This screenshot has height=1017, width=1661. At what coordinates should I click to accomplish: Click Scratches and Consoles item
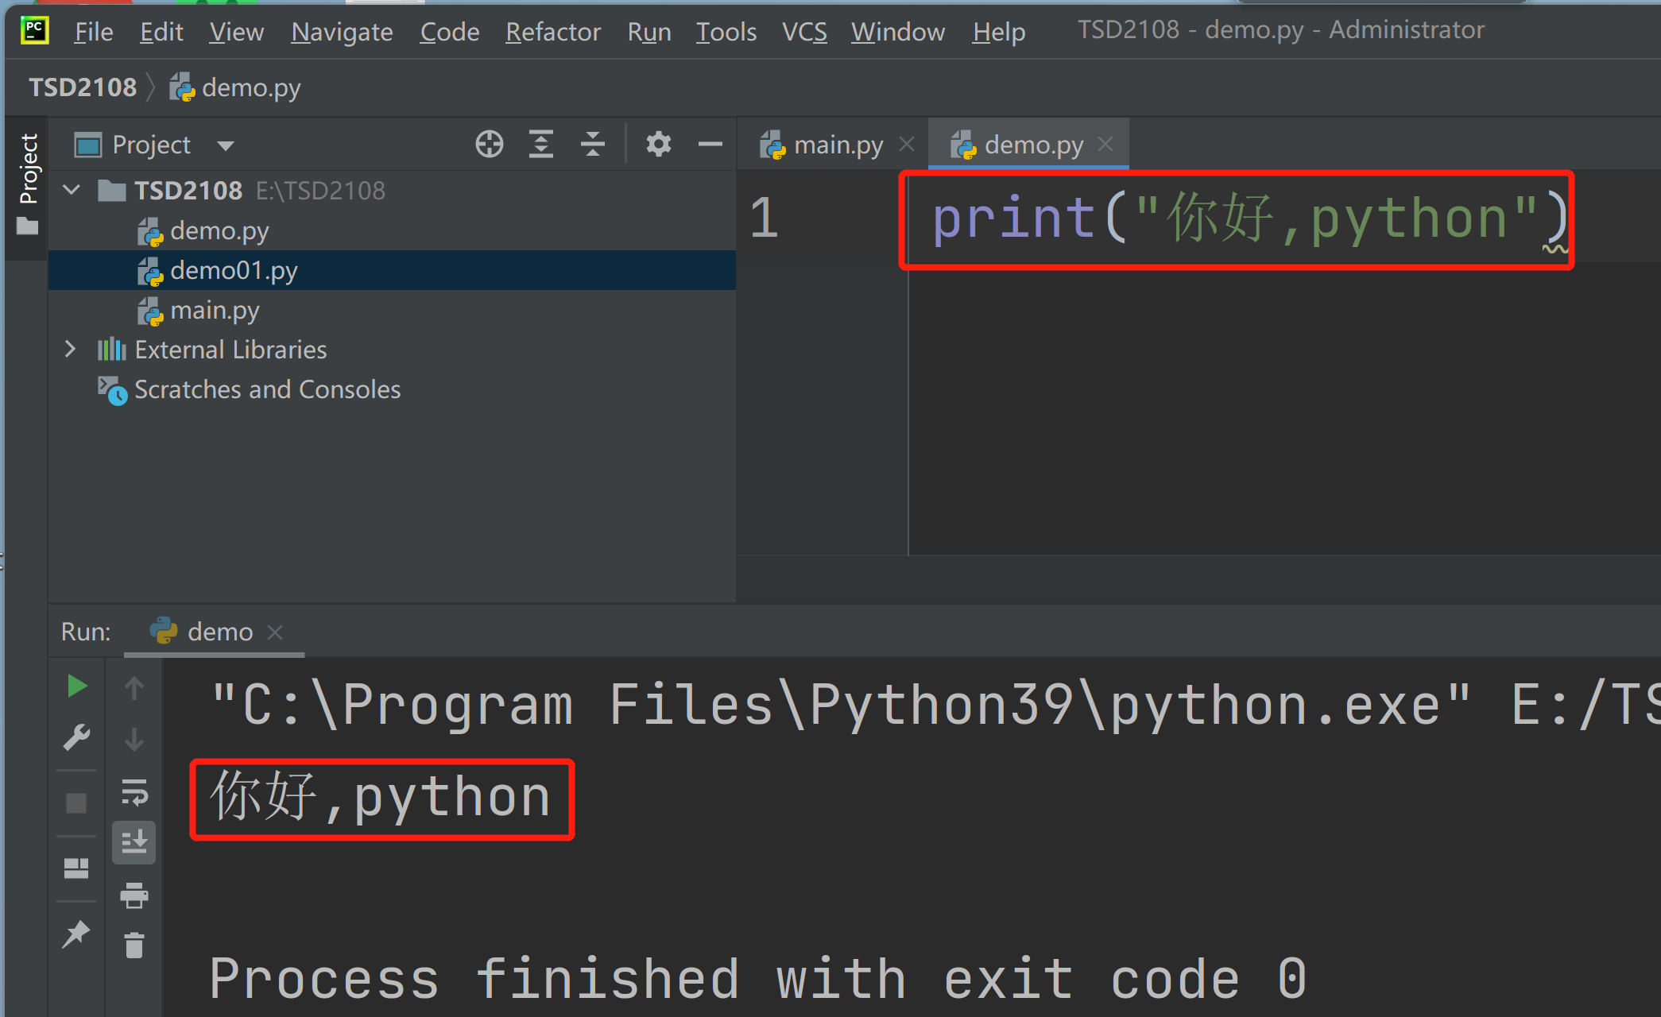tap(267, 389)
